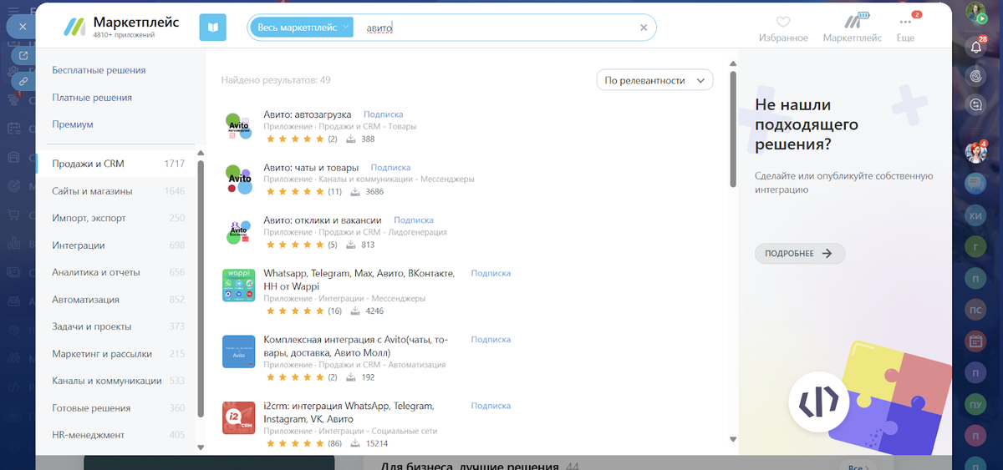1003x470 pixels.
Task: Open Маркетплейс icon in top bar
Action: (x=852, y=28)
